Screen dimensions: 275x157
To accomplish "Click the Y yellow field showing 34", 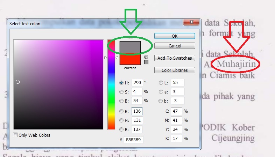I will 176,129.
